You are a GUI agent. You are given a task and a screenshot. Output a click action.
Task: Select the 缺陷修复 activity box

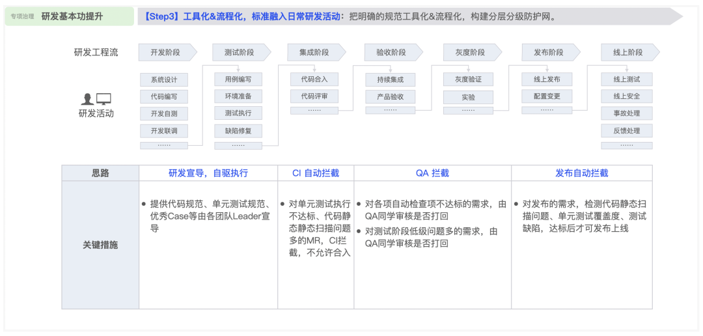[x=238, y=131]
